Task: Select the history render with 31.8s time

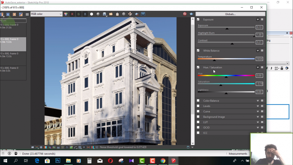Action: (x=13, y=30)
